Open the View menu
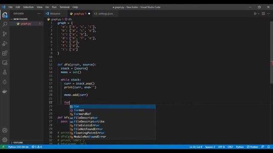 [40, 7]
